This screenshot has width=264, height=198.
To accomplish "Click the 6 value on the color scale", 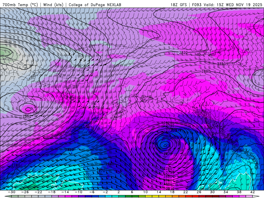I will pos(132,192).
